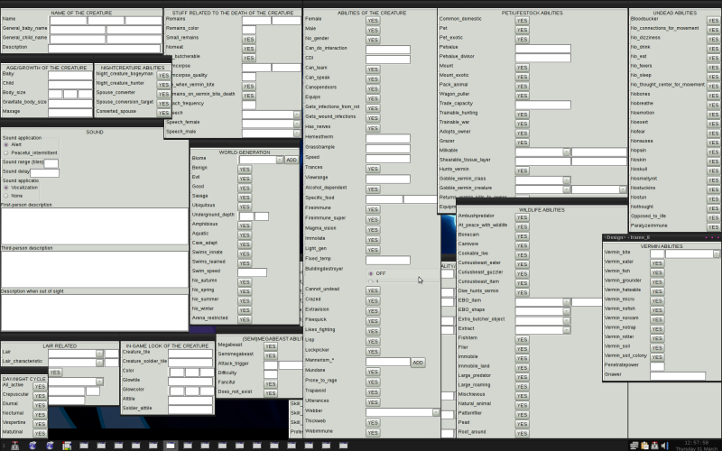Toggle YES for Trainable_war

coord(522,124)
